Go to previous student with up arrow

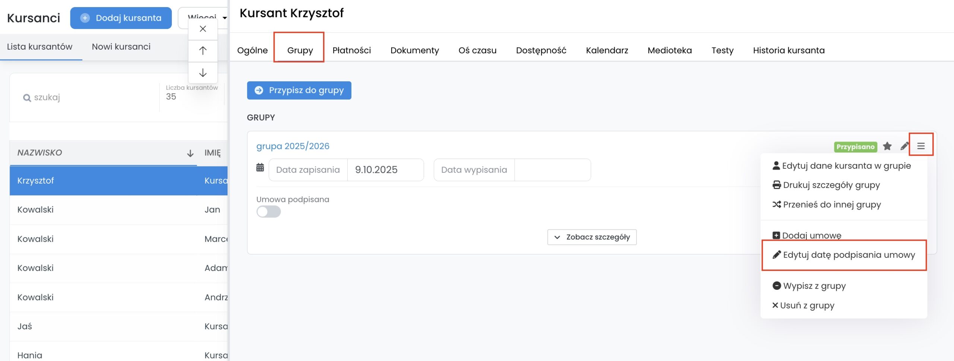pos(203,51)
